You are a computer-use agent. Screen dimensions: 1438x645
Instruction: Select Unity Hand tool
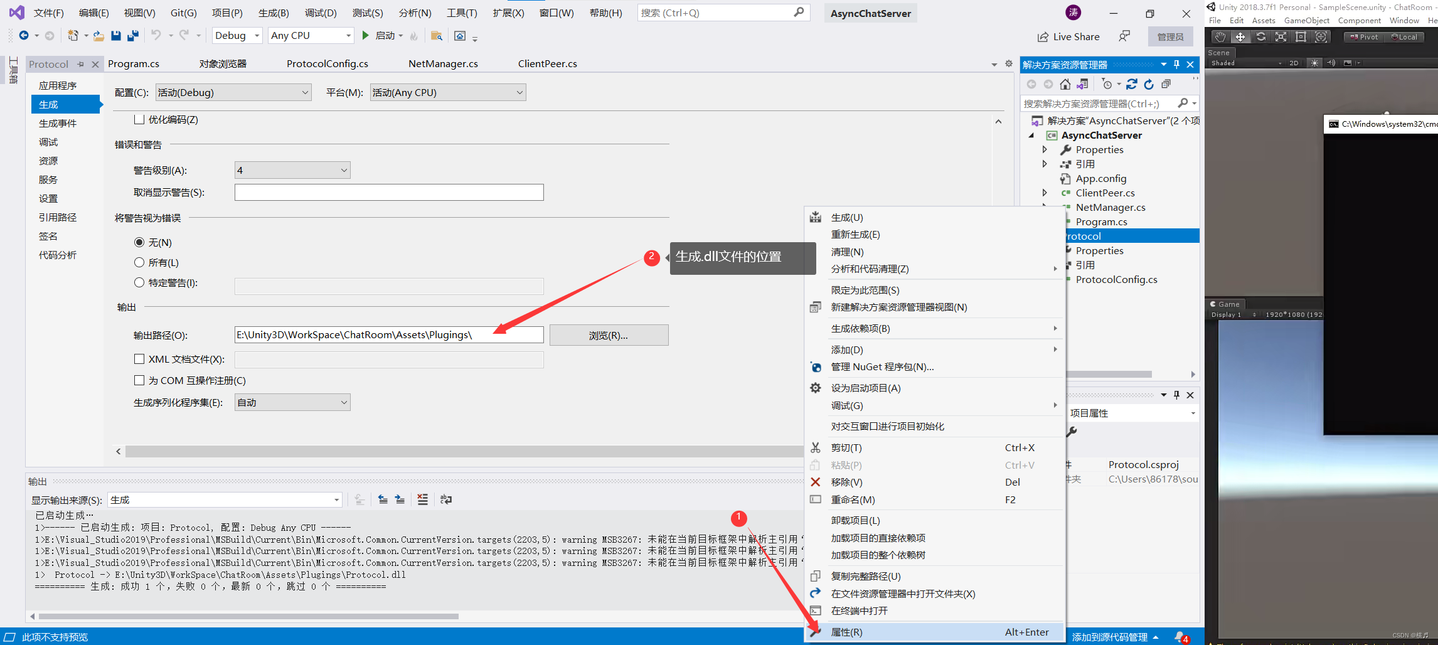click(1220, 37)
